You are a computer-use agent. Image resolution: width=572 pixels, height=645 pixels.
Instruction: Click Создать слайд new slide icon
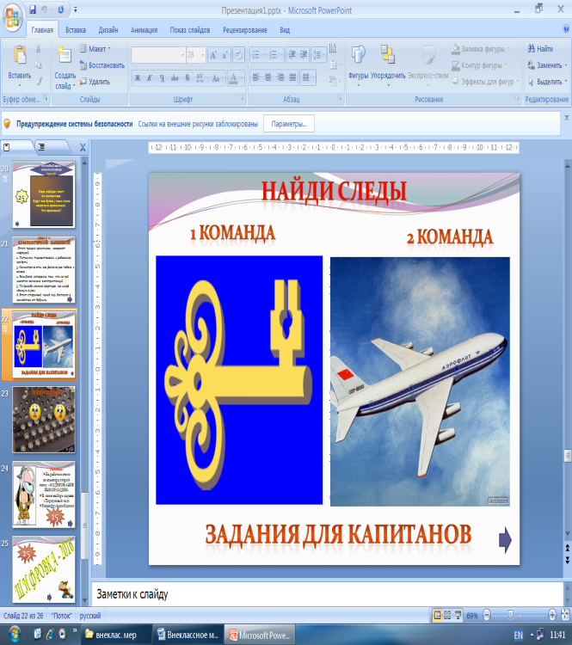[x=65, y=55]
